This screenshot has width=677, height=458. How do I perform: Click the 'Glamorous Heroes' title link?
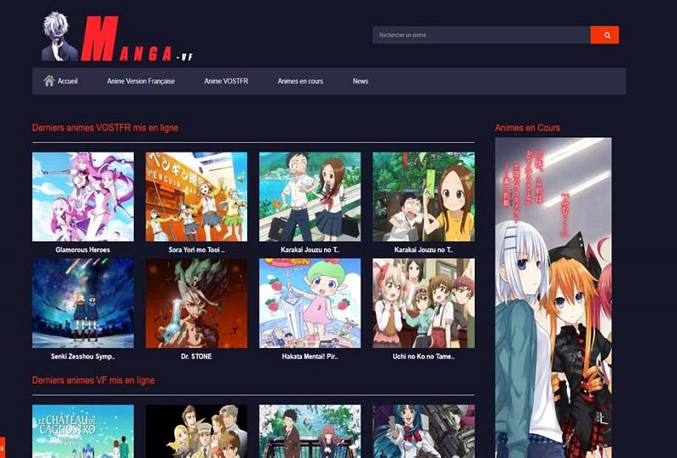click(x=83, y=250)
